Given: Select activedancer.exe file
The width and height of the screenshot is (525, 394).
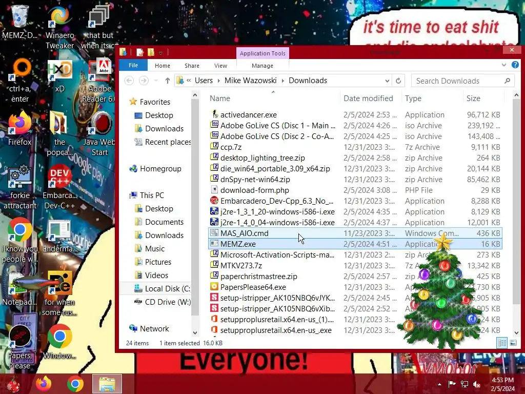Looking at the screenshot, I should [x=355, y=114].
